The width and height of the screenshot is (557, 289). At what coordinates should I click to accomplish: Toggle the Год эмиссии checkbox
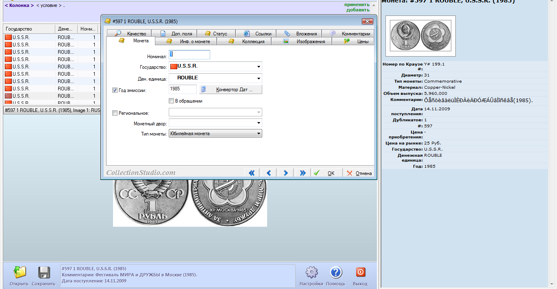[115, 90]
